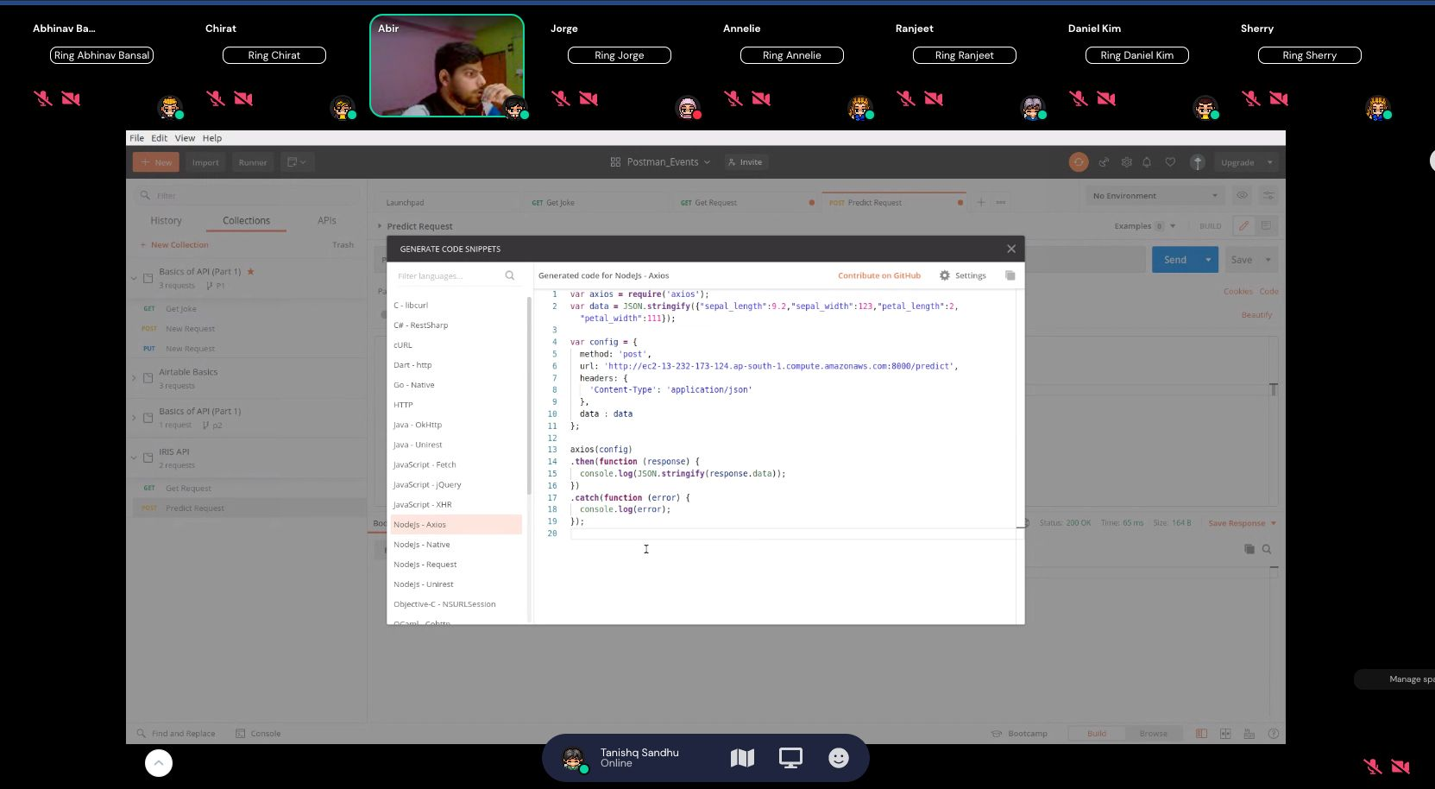This screenshot has height=789, width=1435.
Task: Select cURL in the language list
Action: click(456, 345)
